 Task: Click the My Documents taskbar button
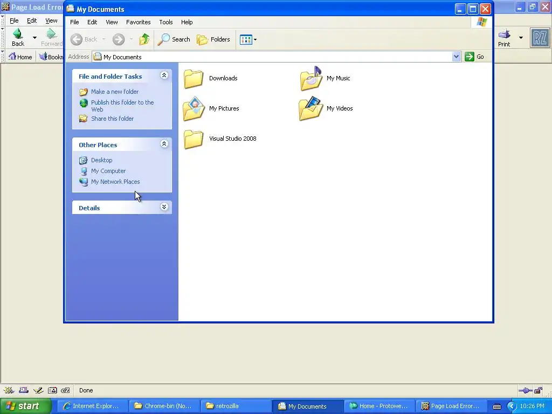click(308, 406)
